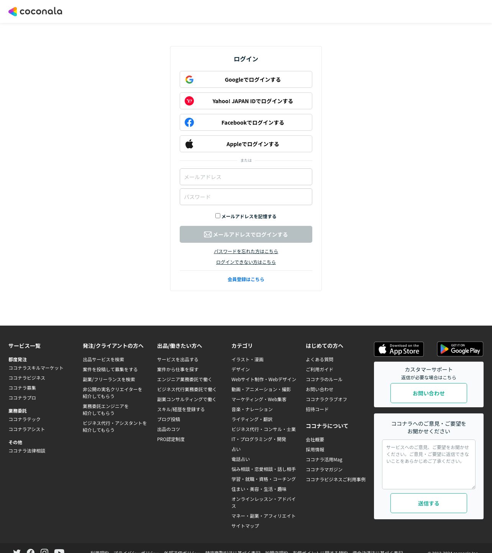The image size is (492, 553).
Task: Open パスワードを忘れた方はこちら link
Action: click(x=246, y=252)
